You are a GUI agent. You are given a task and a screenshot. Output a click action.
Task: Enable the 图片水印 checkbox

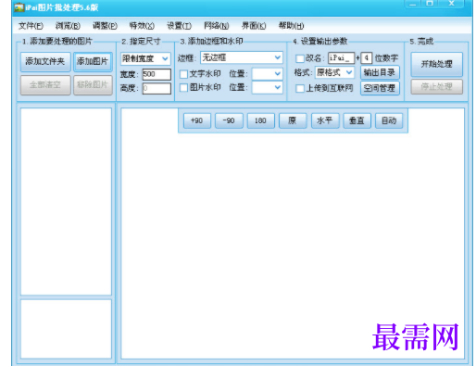(183, 88)
